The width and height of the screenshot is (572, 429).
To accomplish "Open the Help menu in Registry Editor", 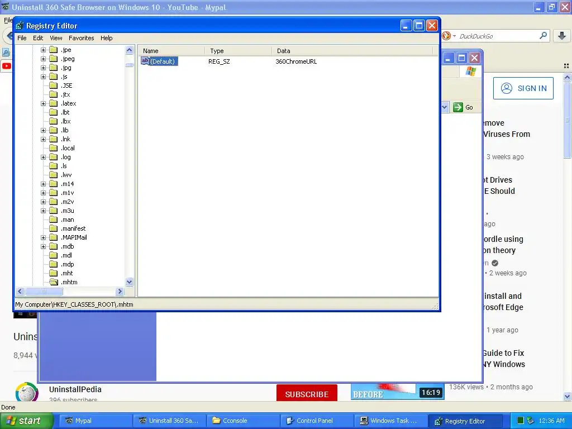I will [107, 38].
